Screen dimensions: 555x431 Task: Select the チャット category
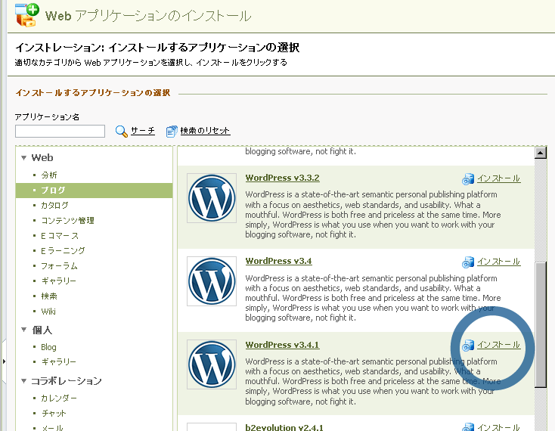[54, 414]
